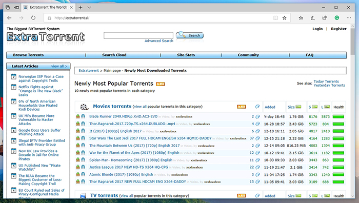Open the Site Stats menu item
This screenshot has width=359, height=203.
click(x=186, y=55)
